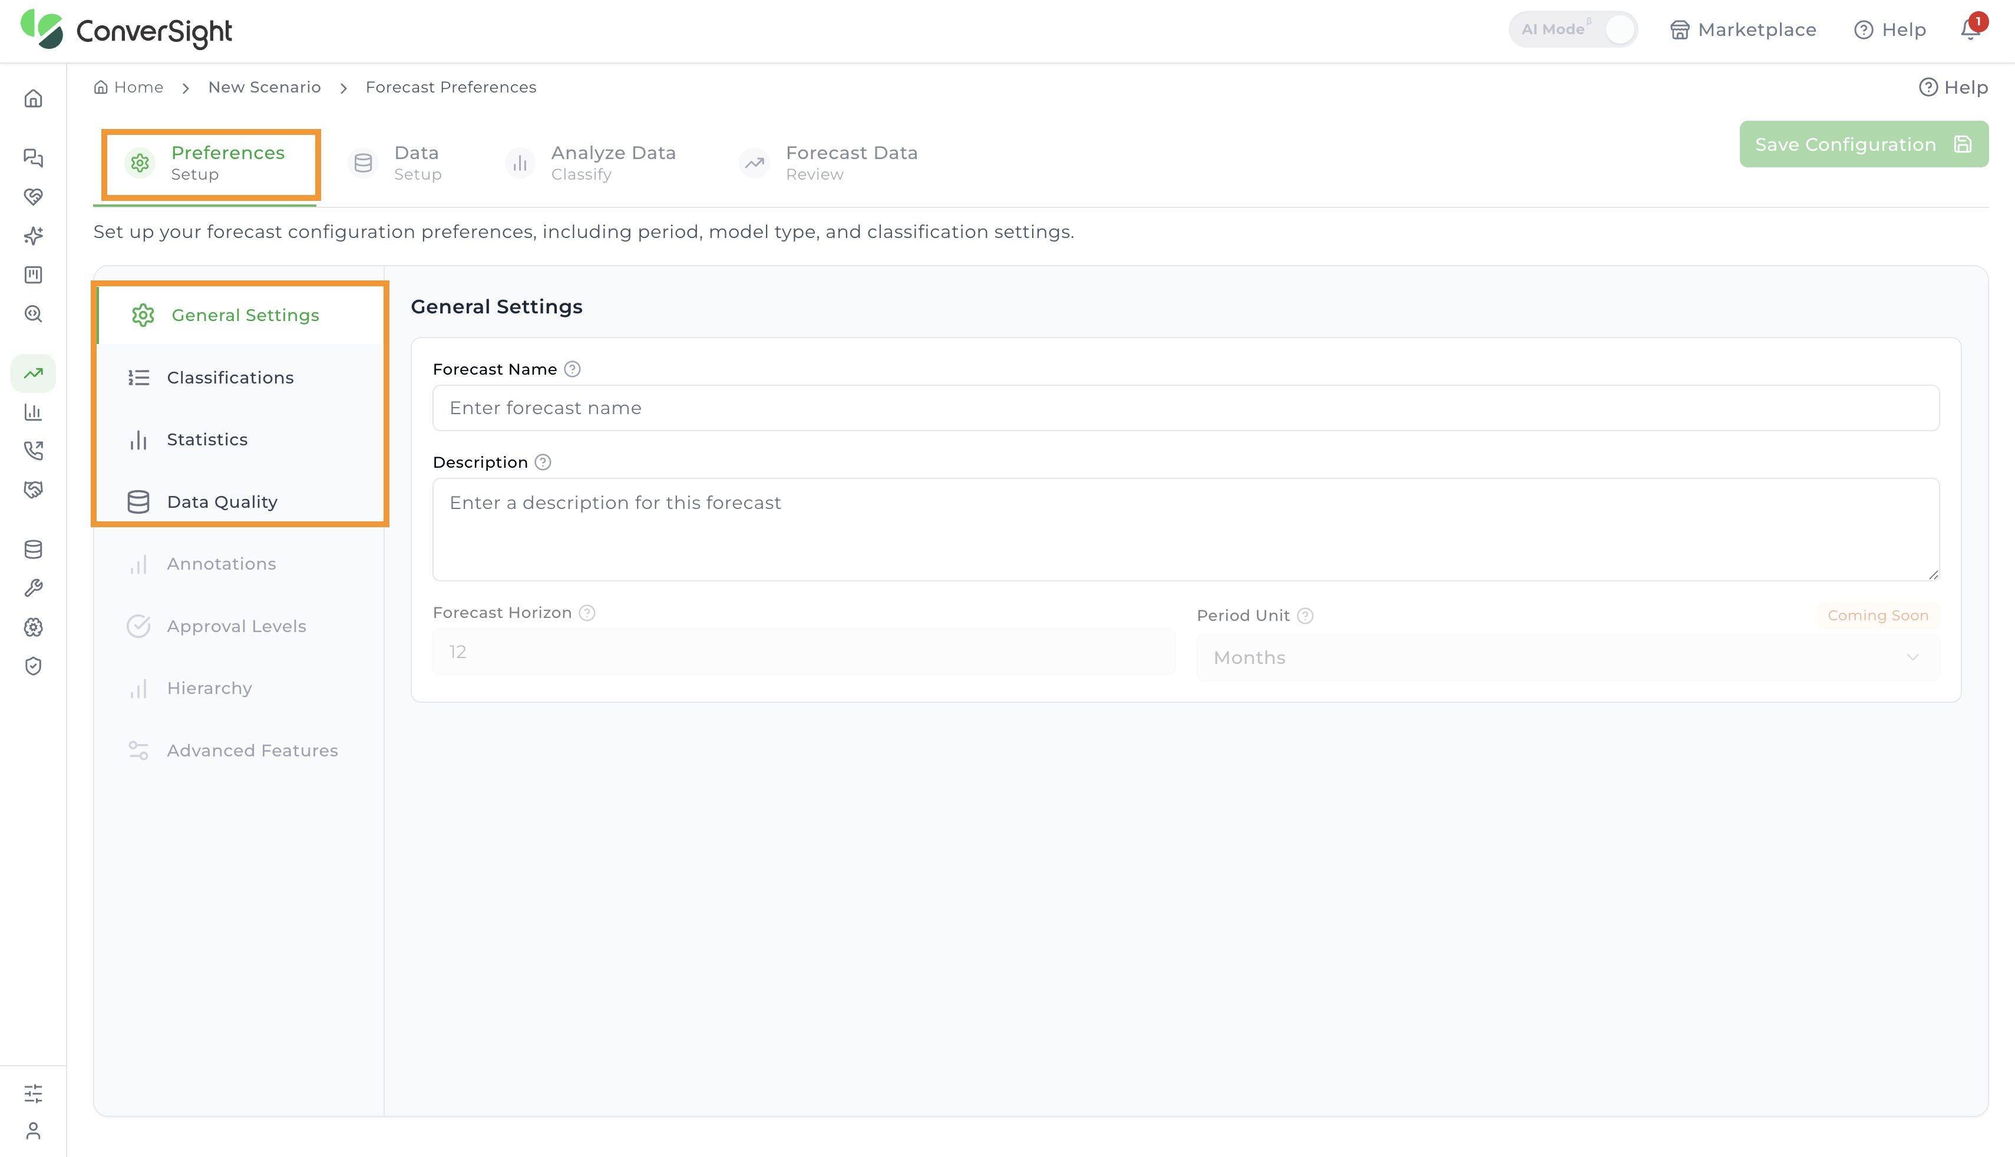
Task: Switch to Data Setup step tab
Action: point(395,163)
